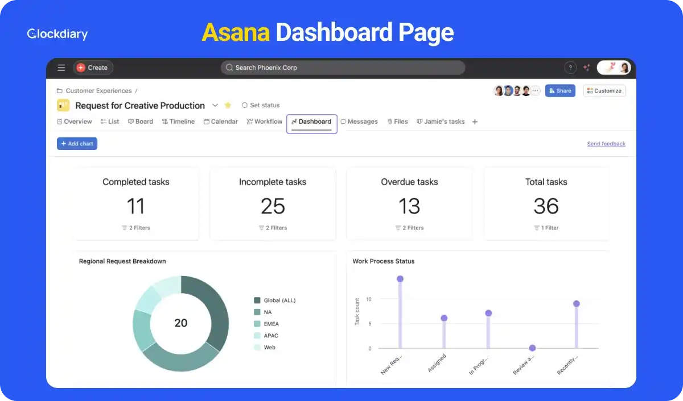Click the Send feedback link
Viewport: 683px width, 401px height.
coord(606,144)
